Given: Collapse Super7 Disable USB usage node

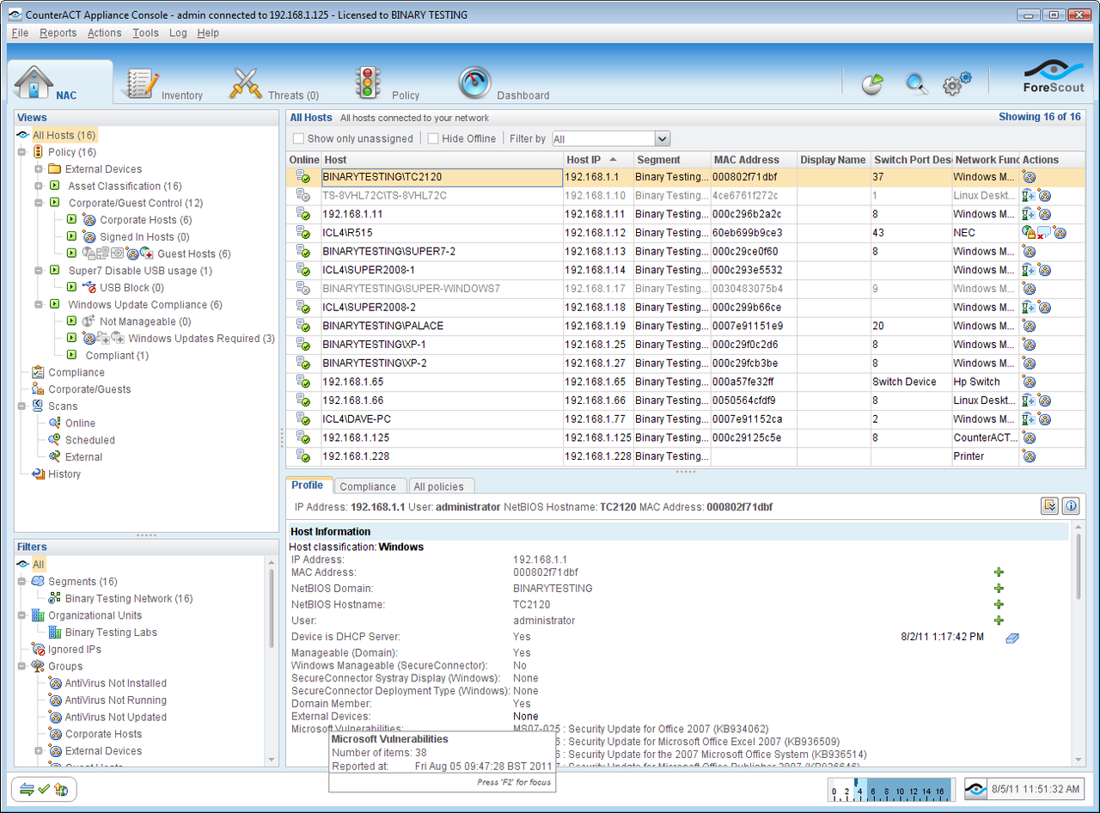Looking at the screenshot, I should coord(39,271).
